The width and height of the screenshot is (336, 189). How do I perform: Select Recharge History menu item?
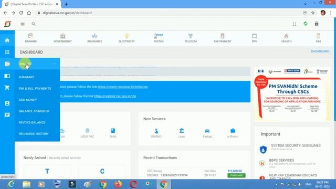[34, 134]
